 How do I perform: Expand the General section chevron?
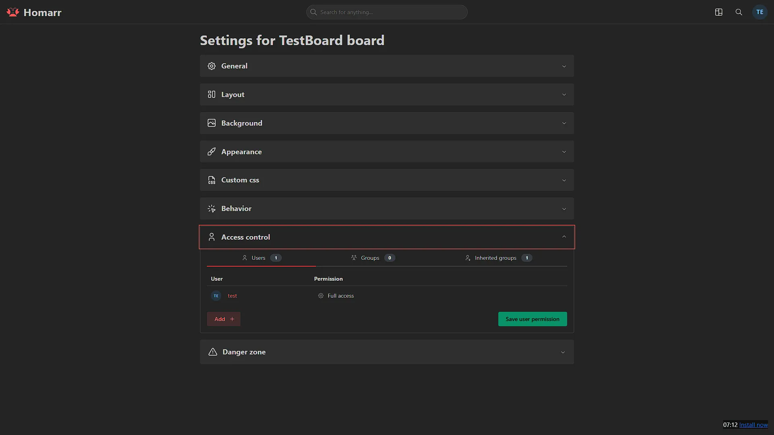click(x=564, y=66)
